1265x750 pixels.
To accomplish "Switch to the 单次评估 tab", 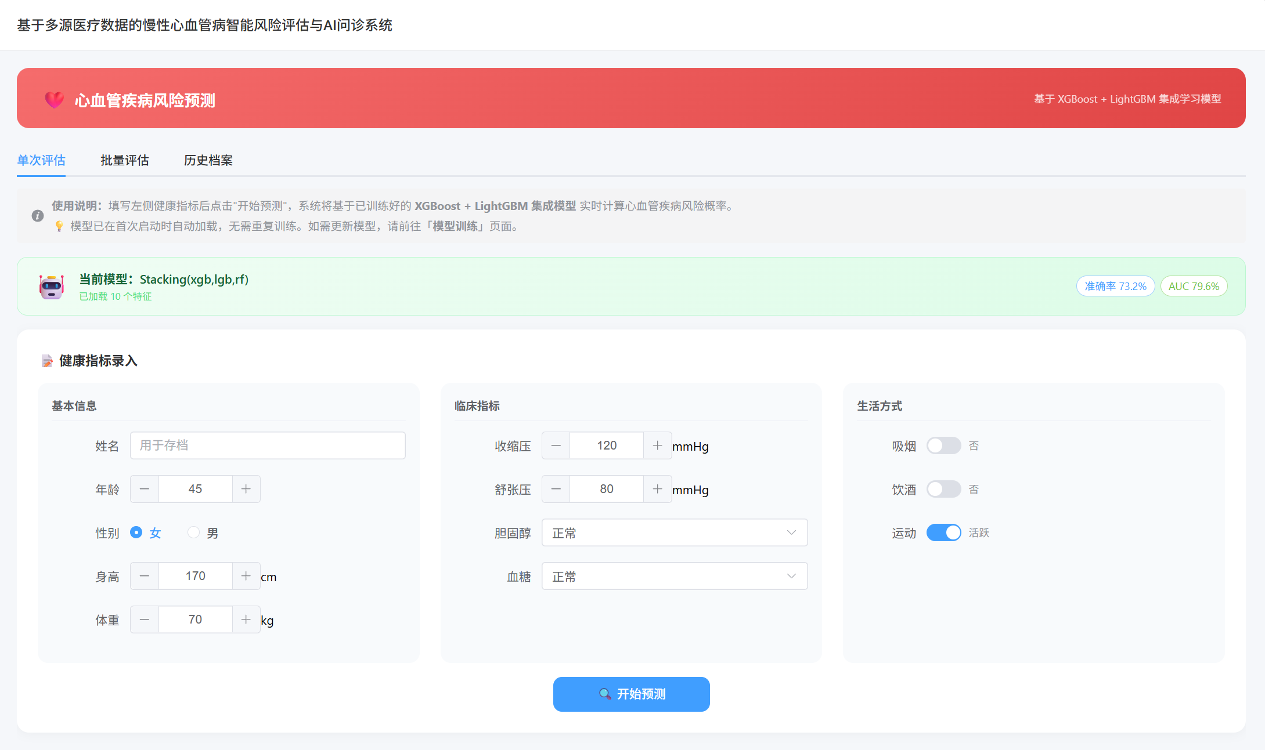I will point(41,161).
